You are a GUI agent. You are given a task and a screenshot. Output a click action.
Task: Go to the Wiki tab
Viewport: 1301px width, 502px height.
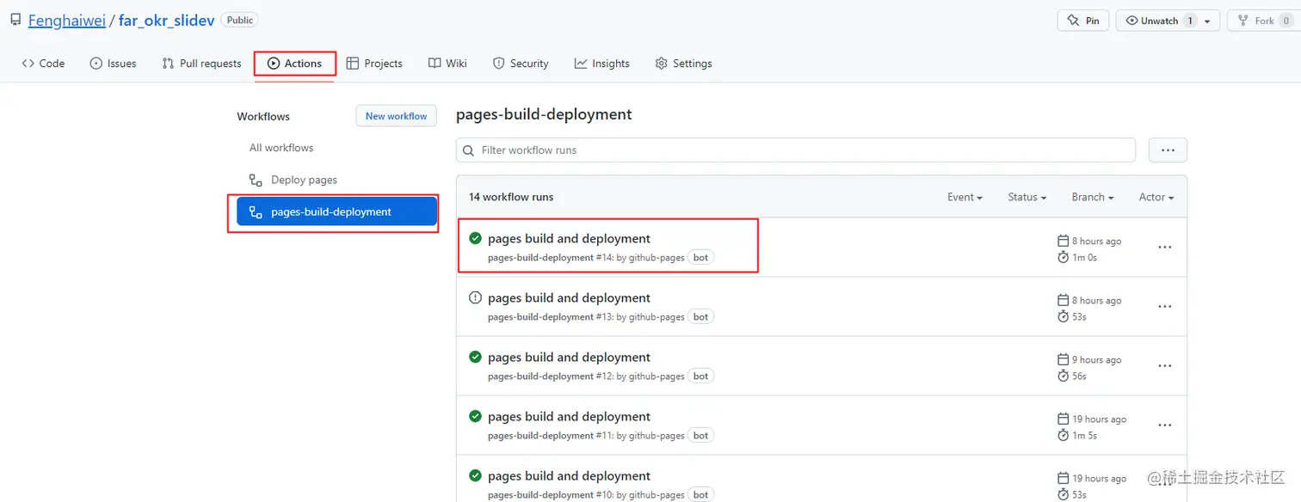click(x=447, y=64)
